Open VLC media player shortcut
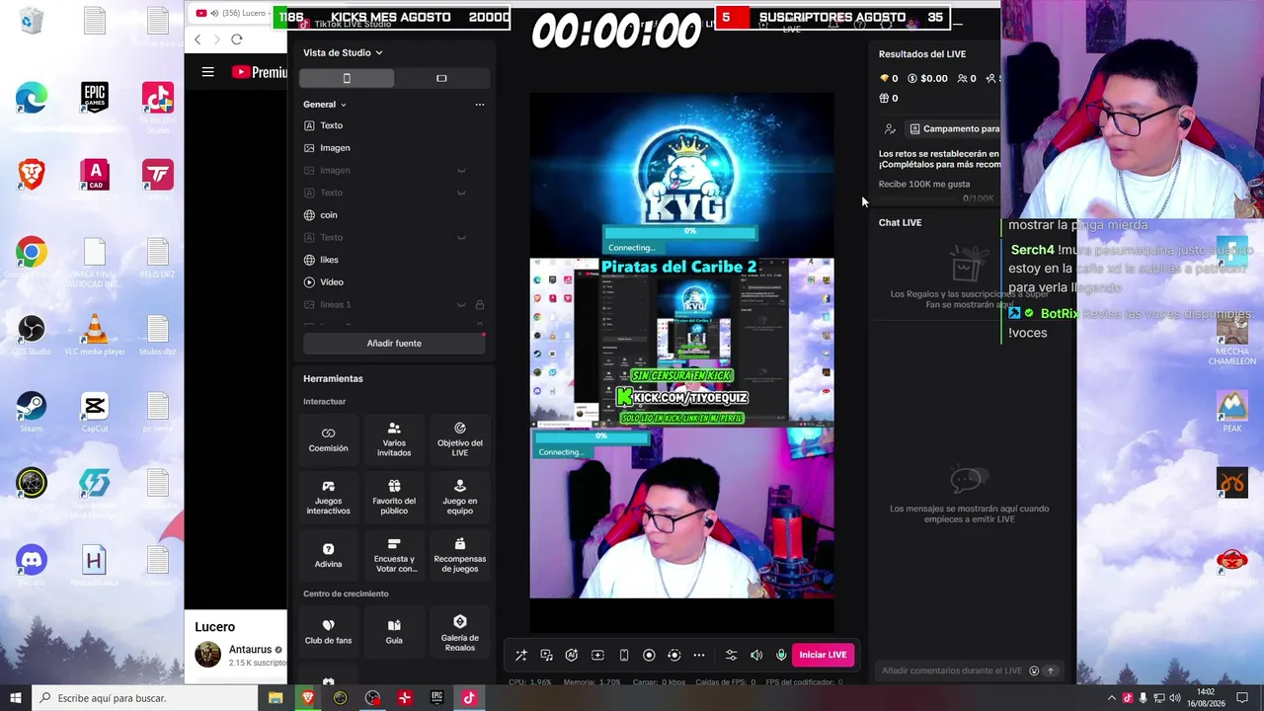Image resolution: width=1264 pixels, height=711 pixels. point(94,333)
